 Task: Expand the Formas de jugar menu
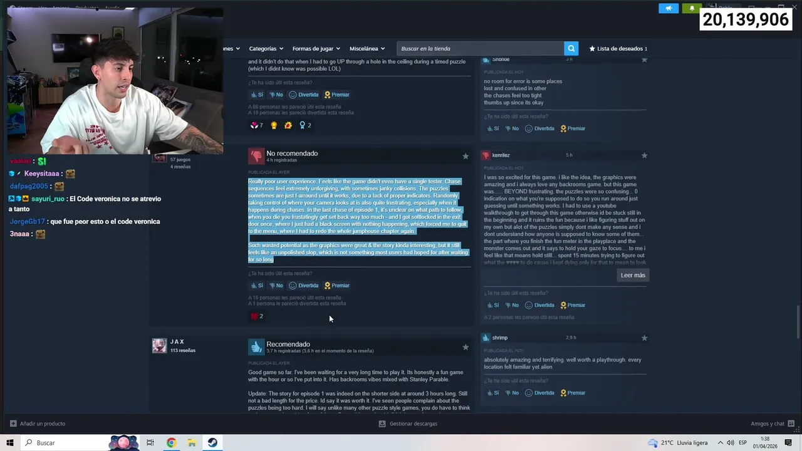pos(316,48)
